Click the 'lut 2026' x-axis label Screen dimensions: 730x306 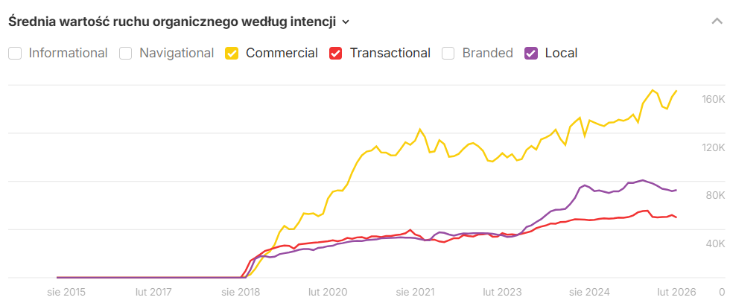(674, 292)
